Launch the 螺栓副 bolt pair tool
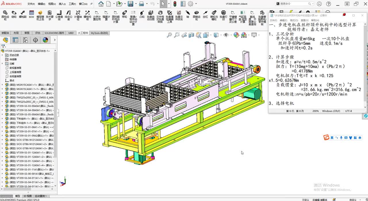 (23, 14)
